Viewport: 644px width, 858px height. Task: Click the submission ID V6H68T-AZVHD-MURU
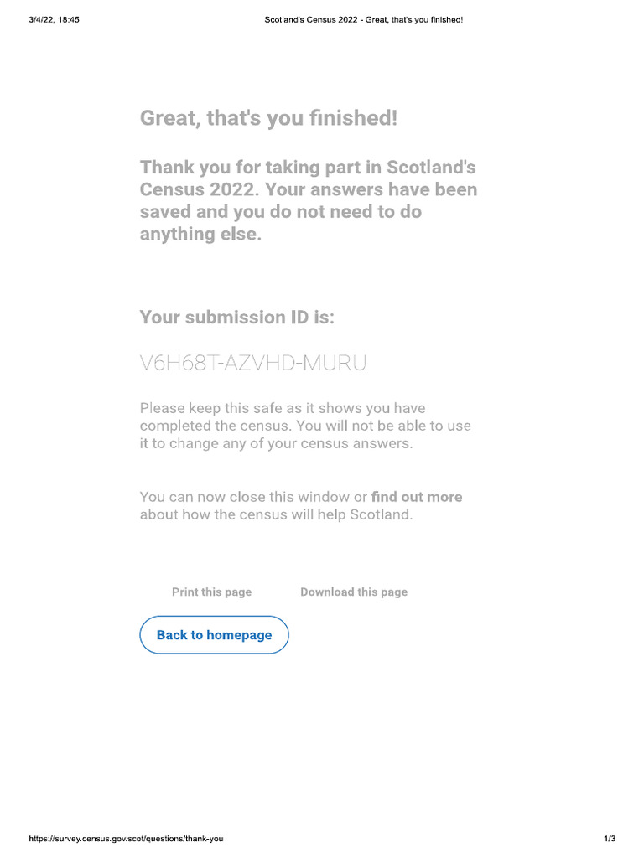[253, 364]
